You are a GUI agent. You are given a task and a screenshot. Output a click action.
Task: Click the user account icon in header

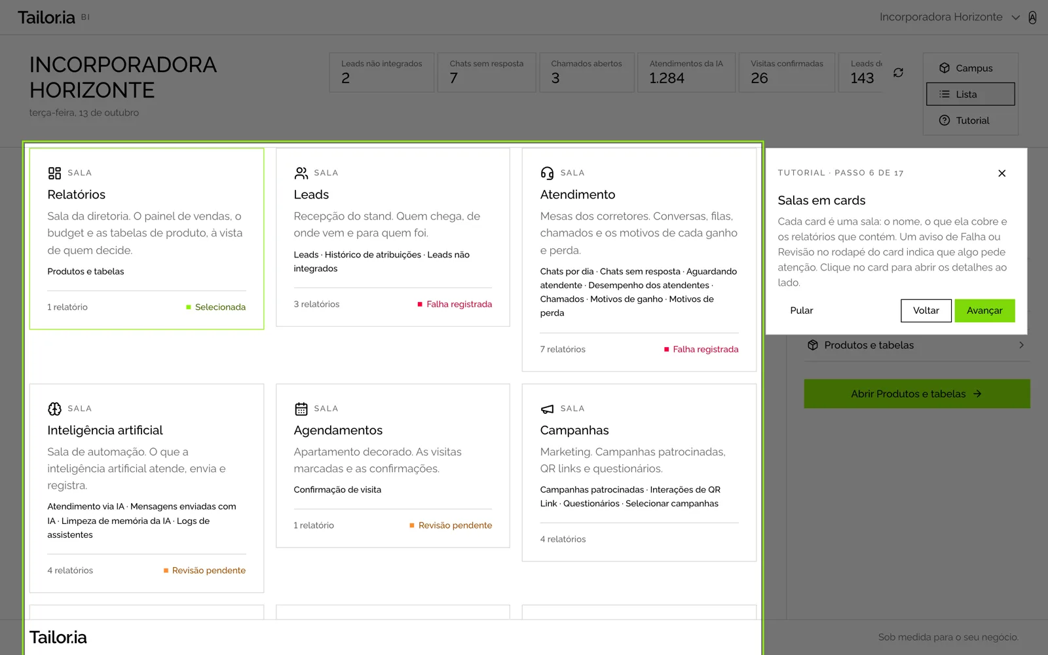1032,18
